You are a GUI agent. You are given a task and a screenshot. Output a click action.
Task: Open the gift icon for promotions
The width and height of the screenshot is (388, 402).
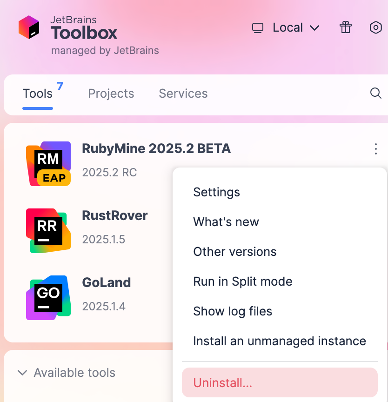[346, 27]
